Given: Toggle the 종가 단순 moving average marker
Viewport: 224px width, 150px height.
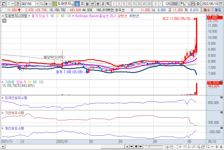Looking at the screenshot, I should [29, 16].
